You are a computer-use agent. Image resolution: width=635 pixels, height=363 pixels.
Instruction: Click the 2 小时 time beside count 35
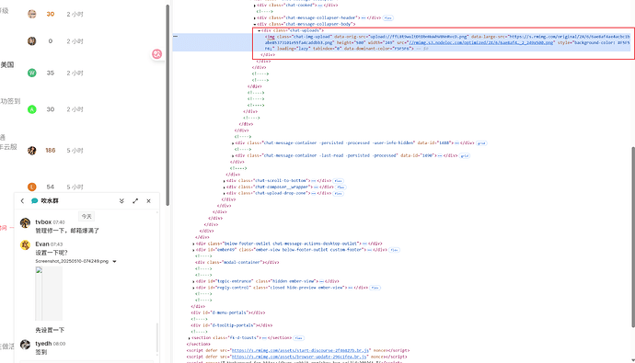tap(75, 74)
